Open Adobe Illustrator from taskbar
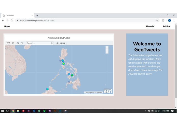The image size is (177, 126). click(55, 111)
